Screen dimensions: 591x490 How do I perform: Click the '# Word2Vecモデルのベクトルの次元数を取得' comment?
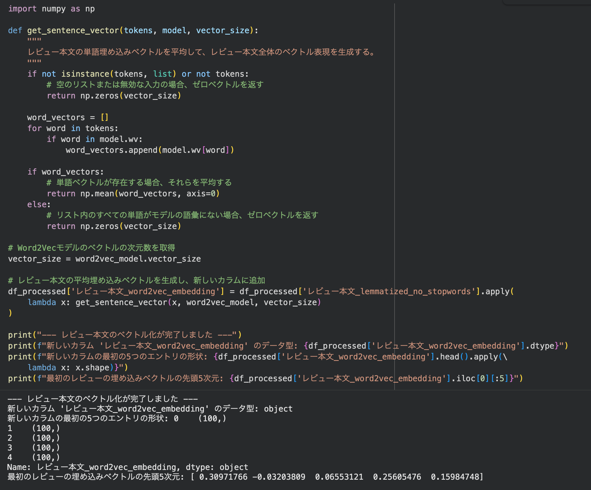[92, 248]
